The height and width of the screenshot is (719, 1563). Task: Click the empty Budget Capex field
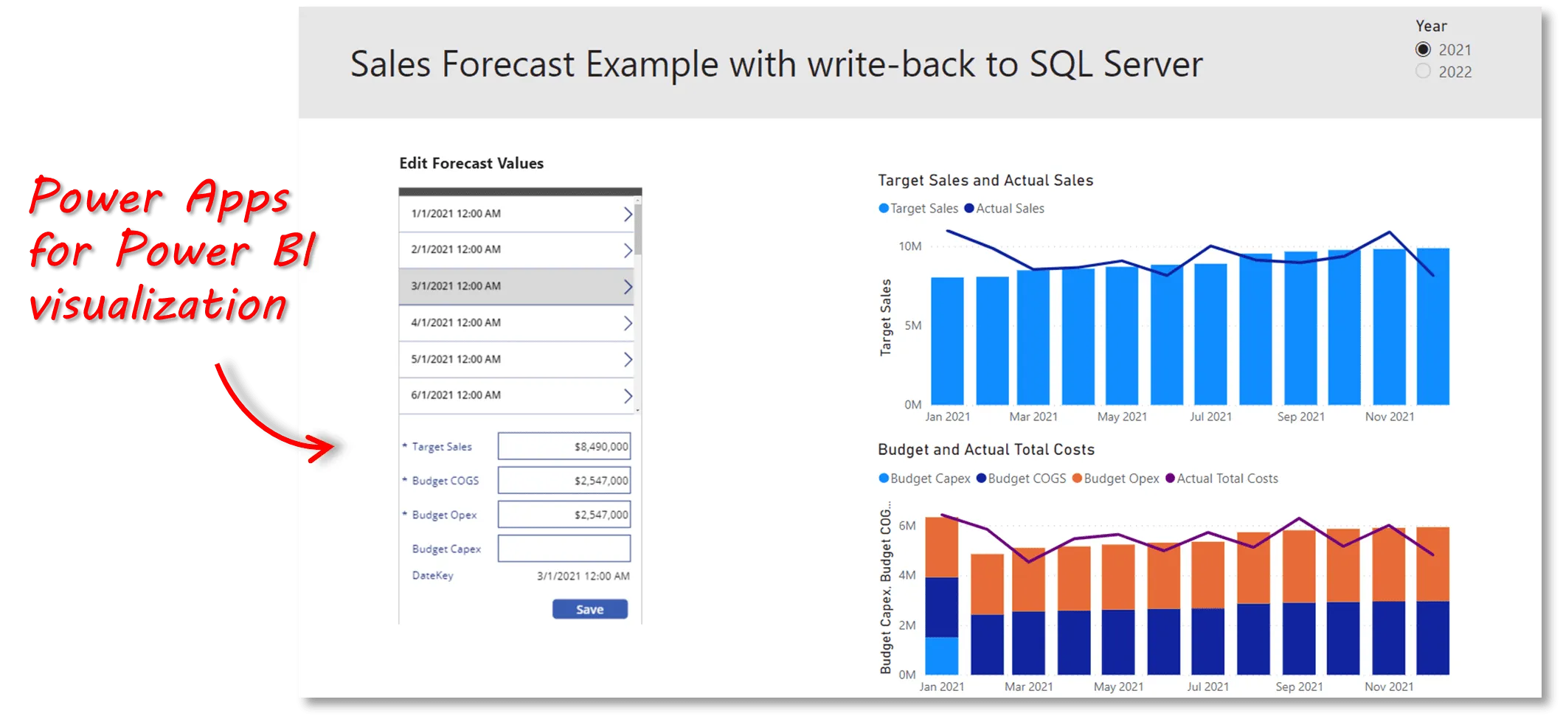tap(564, 549)
